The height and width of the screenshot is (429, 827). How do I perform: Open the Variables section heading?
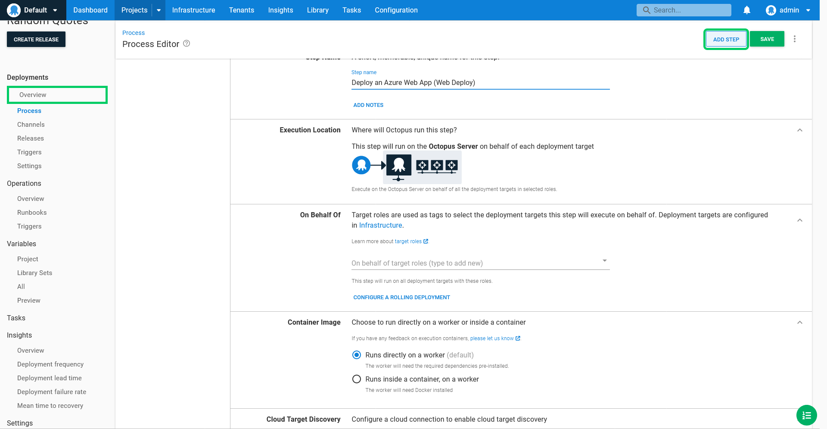[x=22, y=244]
